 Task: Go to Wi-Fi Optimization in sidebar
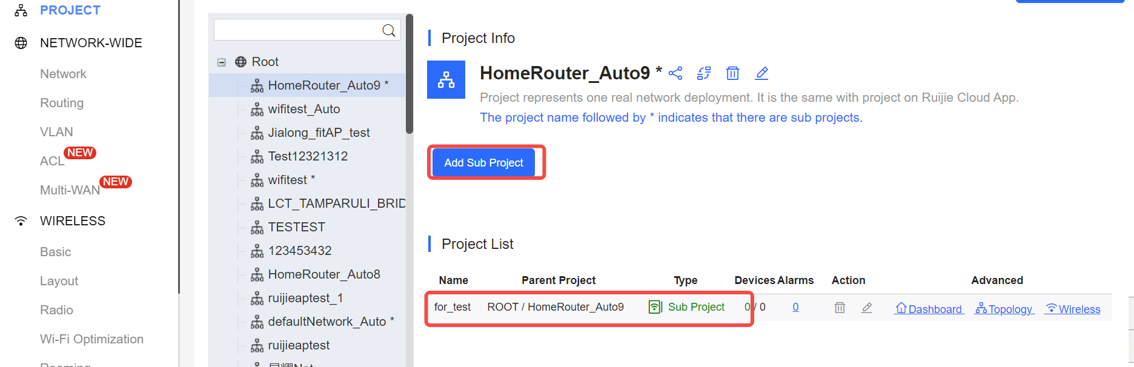91,339
